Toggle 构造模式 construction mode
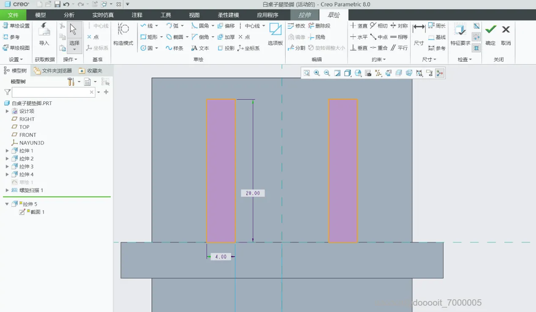Viewport: 536px width, 312px height. (123, 34)
